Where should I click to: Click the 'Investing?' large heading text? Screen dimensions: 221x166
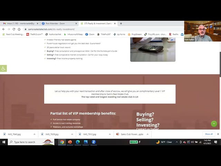click(x=148, y=125)
